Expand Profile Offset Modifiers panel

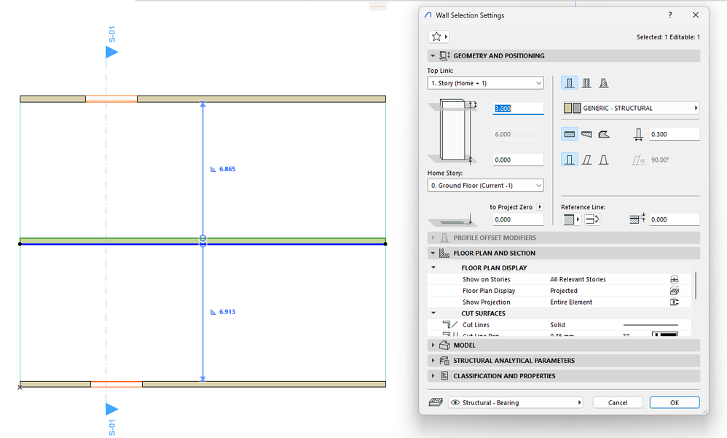point(433,238)
